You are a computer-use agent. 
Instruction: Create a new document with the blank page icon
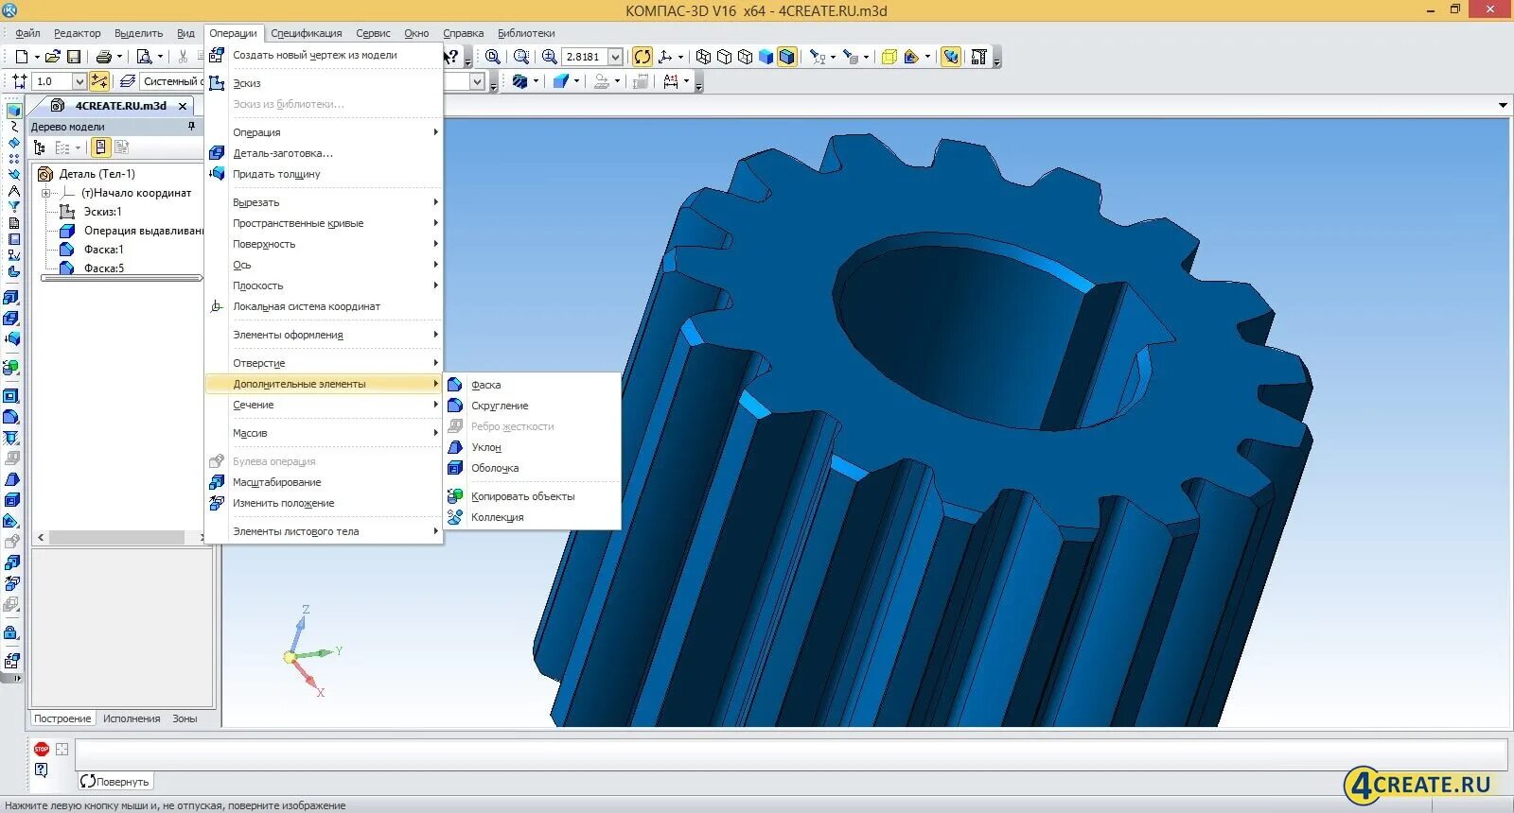click(22, 57)
